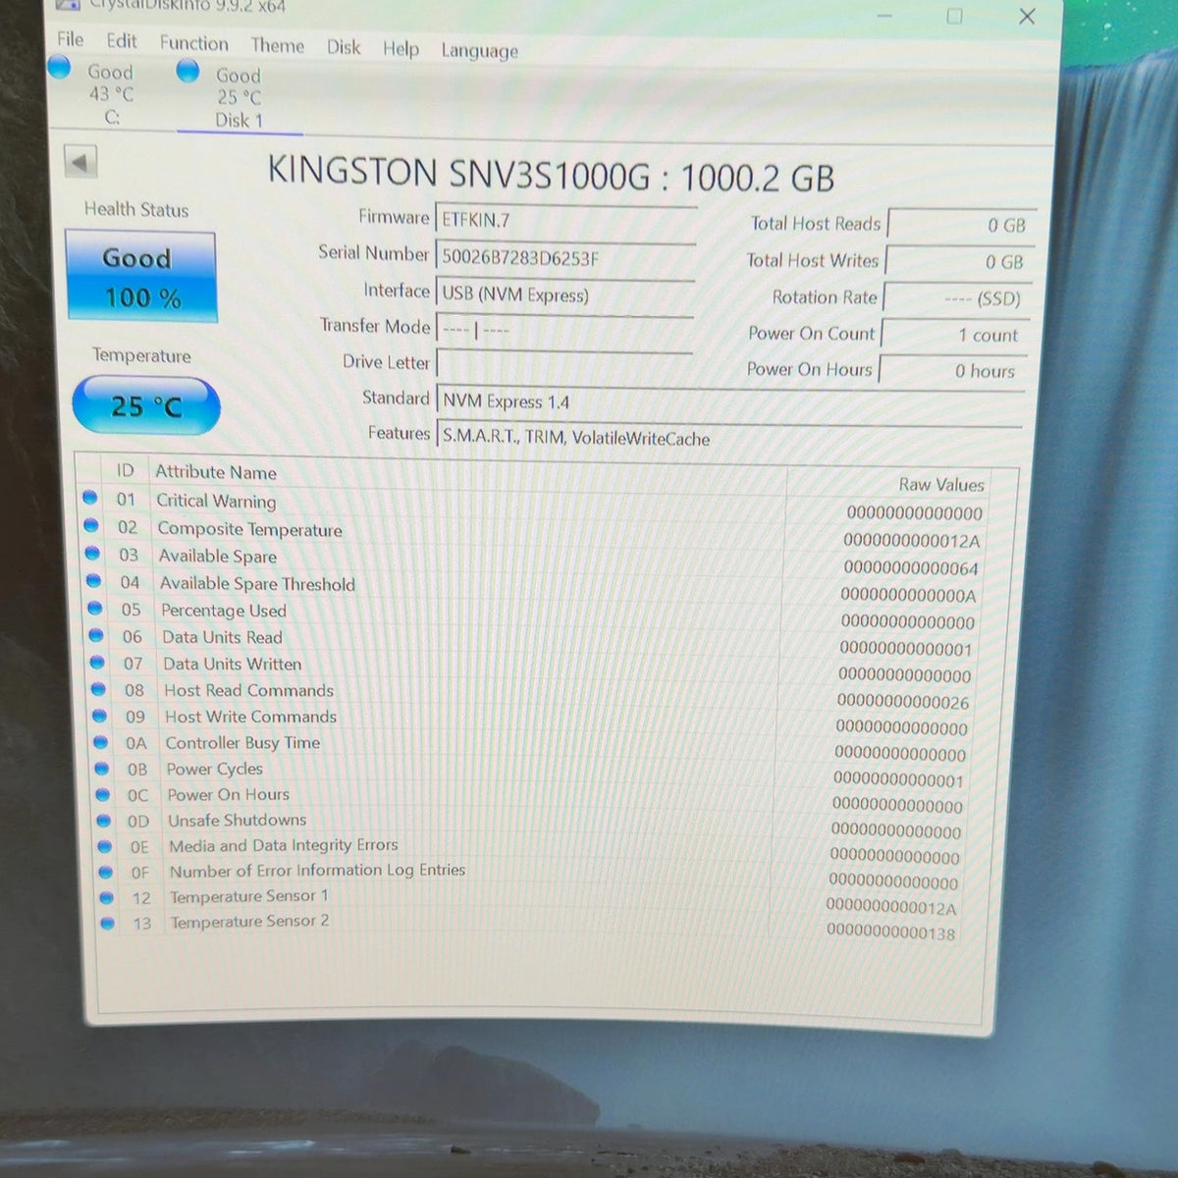Image resolution: width=1178 pixels, height=1178 pixels.
Task: Select the Data Units Written attribute name
Action: (x=233, y=664)
